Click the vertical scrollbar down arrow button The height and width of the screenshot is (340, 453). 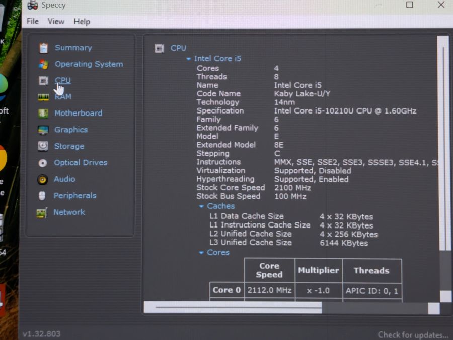[x=445, y=296]
